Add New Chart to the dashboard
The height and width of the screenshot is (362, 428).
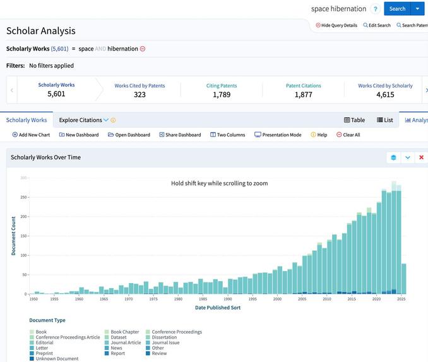[31, 135]
